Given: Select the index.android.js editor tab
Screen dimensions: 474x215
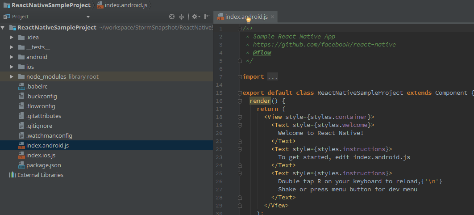Looking at the screenshot, I should pos(245,17).
